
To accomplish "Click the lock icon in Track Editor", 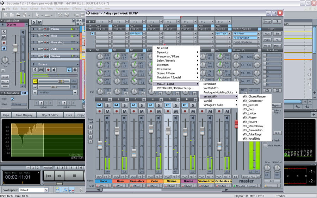I will click(x=4, y=48).
